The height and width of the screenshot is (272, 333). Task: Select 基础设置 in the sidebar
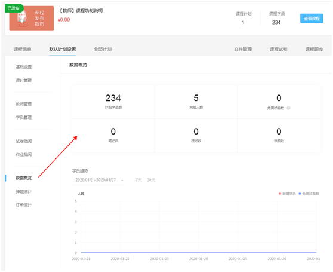pyautogui.click(x=24, y=67)
